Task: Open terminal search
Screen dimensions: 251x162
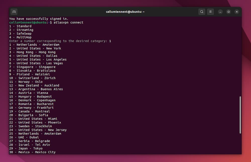Action: pyautogui.click(x=202, y=12)
